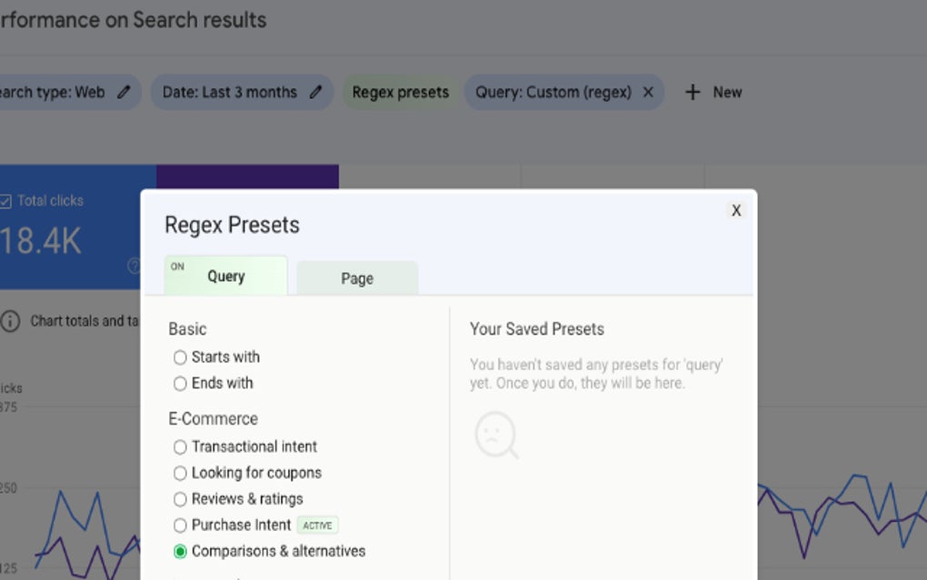
Task: Open the Chart totals info tooltip
Action: click(x=9, y=321)
